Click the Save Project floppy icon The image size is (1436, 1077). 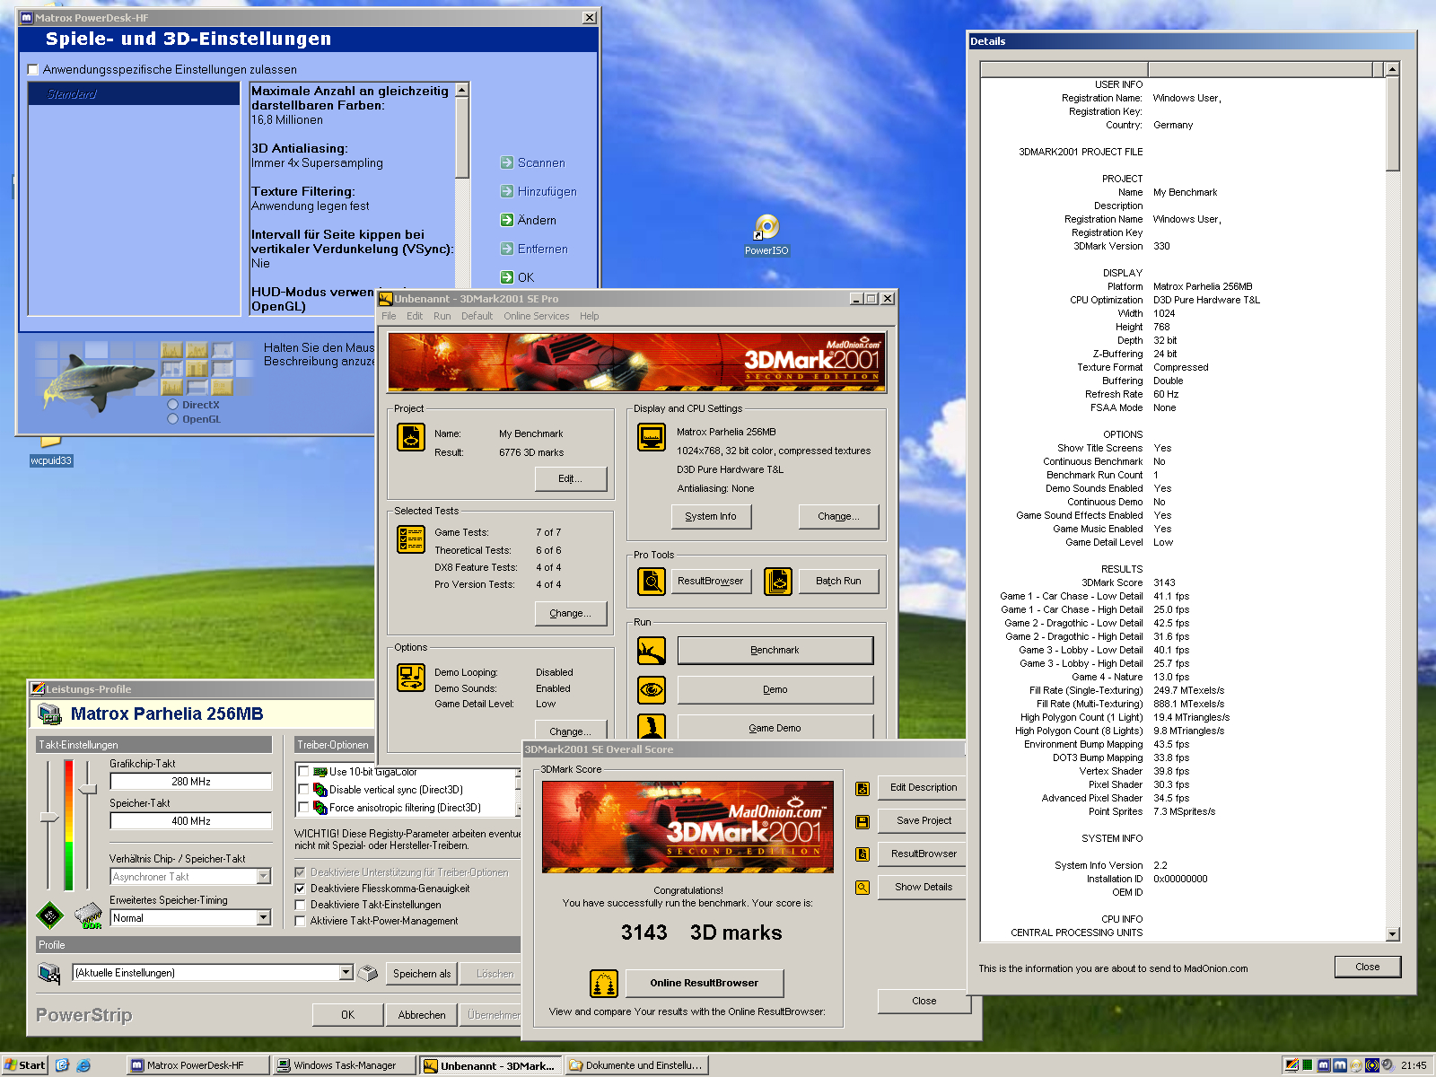(x=862, y=821)
